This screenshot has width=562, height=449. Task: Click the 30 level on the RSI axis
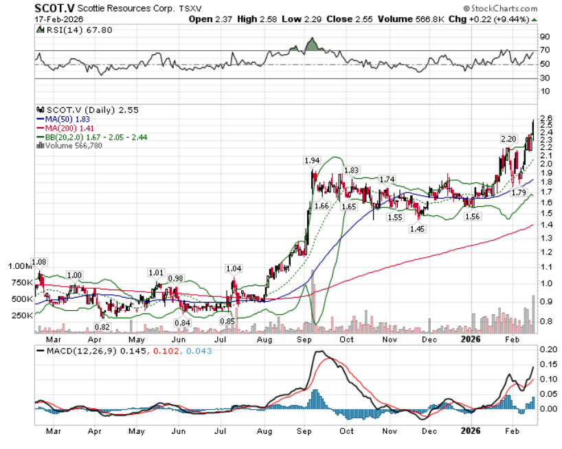pos(545,78)
